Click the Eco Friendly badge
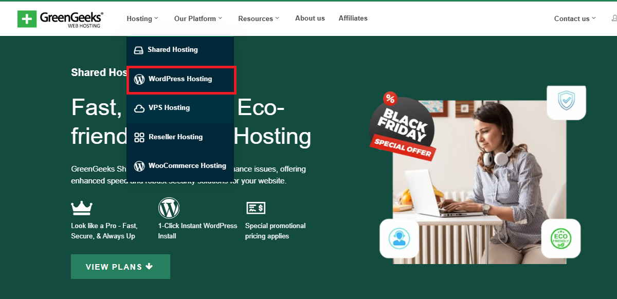 561,238
